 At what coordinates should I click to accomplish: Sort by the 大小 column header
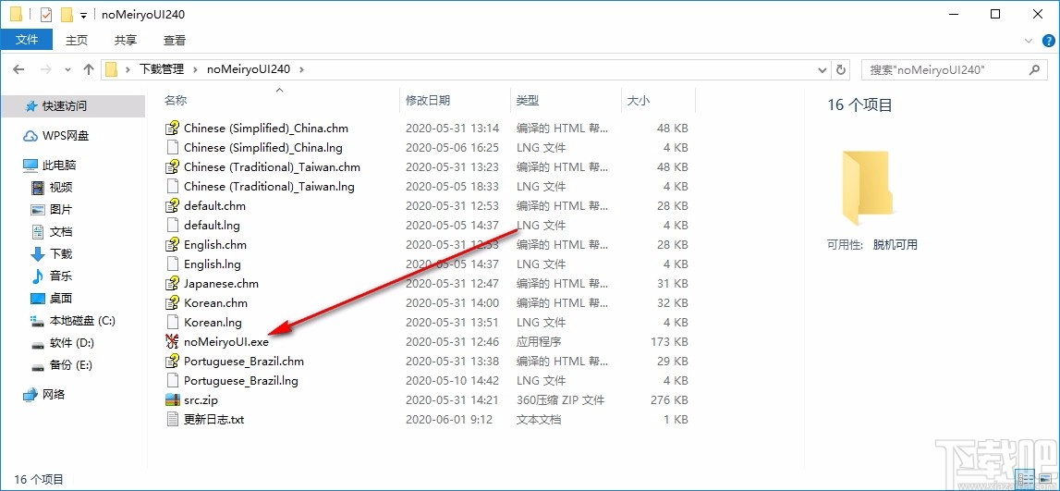click(638, 100)
